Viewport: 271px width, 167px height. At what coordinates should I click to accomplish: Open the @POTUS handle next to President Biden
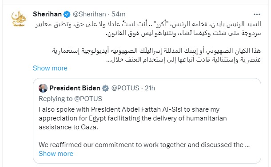125,88
